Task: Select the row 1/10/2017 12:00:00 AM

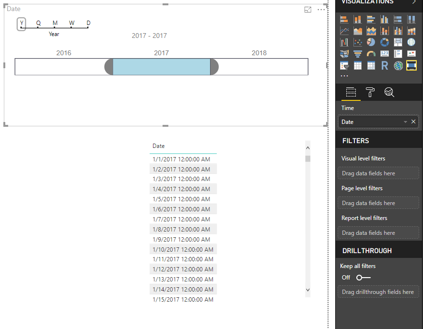Action: [x=183, y=249]
